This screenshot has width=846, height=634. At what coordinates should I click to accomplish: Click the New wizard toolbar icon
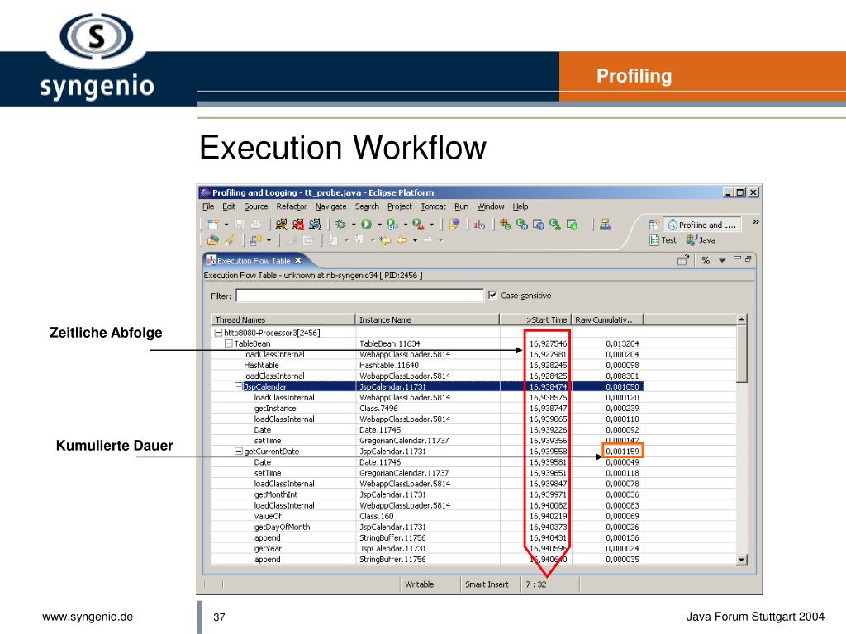(213, 225)
